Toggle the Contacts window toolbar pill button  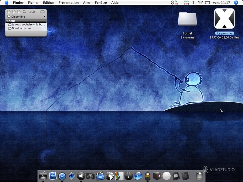(42, 12)
